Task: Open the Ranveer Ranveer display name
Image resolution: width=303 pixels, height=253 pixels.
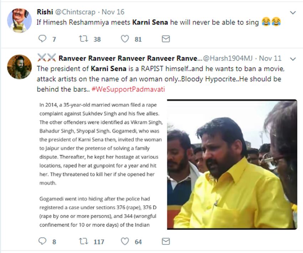Action: pos(130,58)
